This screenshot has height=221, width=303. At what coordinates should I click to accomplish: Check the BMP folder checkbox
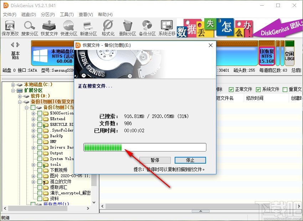point(40,142)
